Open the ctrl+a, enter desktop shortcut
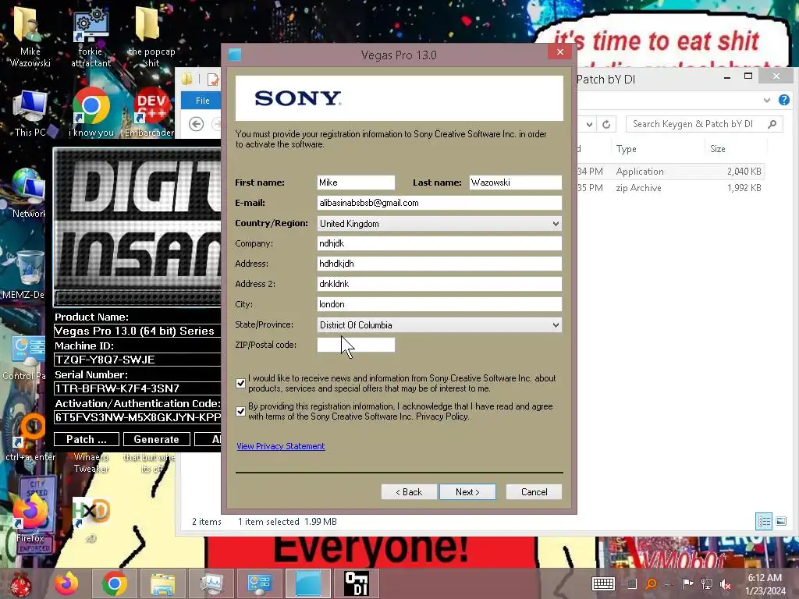This screenshot has width=799, height=599. pos(30,437)
